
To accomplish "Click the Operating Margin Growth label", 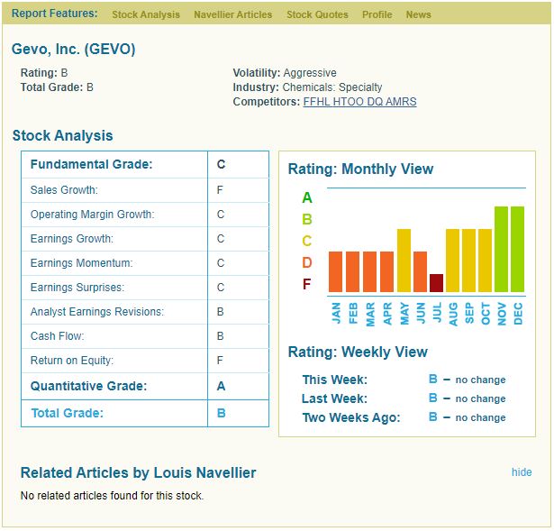I will pyautogui.click(x=92, y=215).
